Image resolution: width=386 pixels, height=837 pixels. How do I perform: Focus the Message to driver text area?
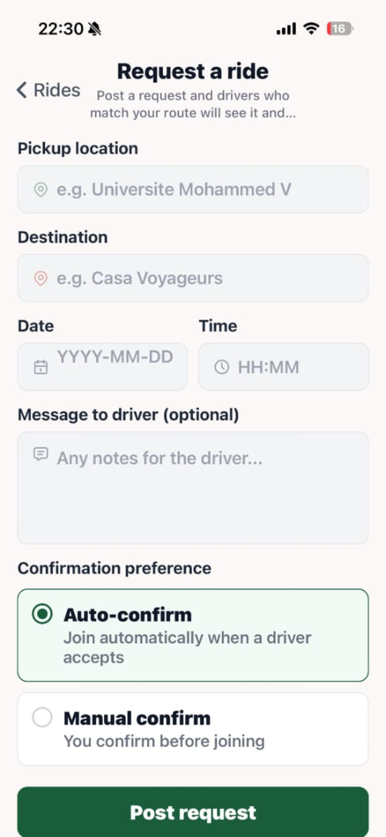pyautogui.click(x=193, y=488)
